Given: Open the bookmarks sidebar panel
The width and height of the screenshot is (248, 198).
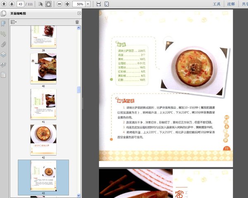Looking at the screenshot, I should tap(3, 24).
